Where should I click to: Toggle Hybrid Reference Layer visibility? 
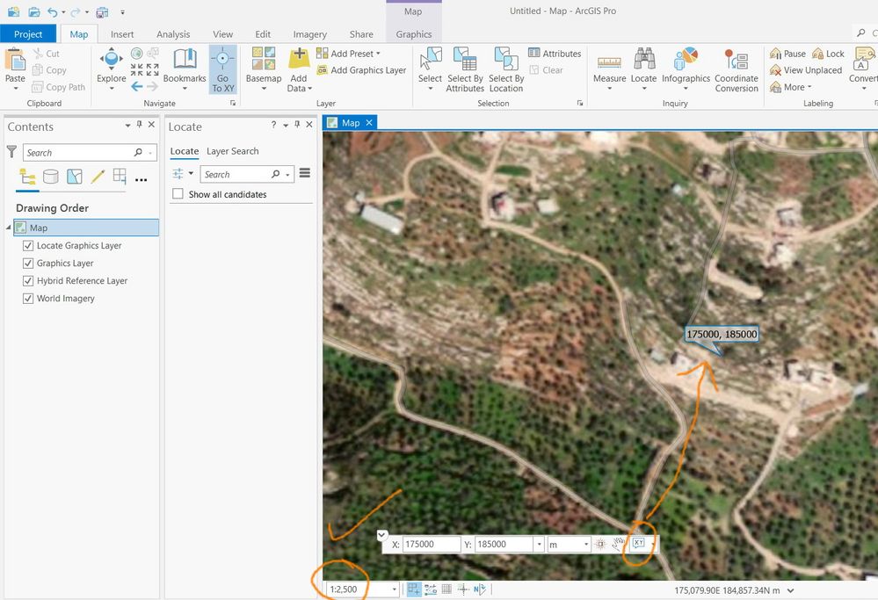[x=28, y=281]
